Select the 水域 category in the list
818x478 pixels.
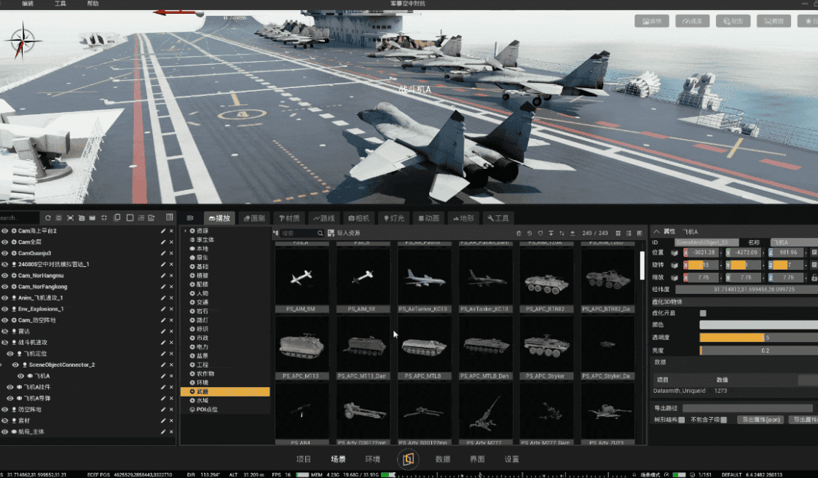[202, 400]
